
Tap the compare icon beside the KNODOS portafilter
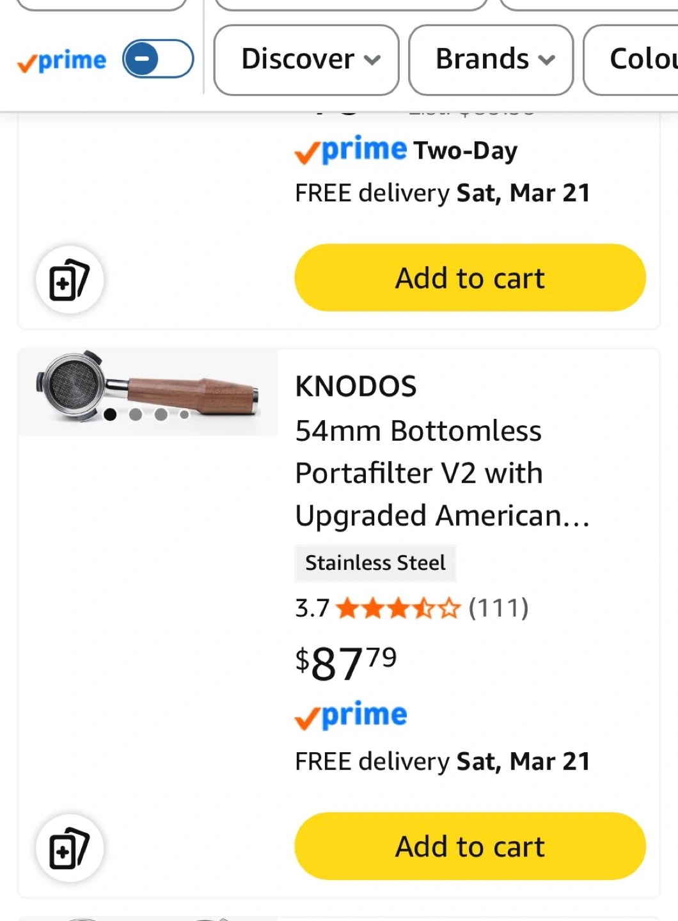click(x=70, y=849)
